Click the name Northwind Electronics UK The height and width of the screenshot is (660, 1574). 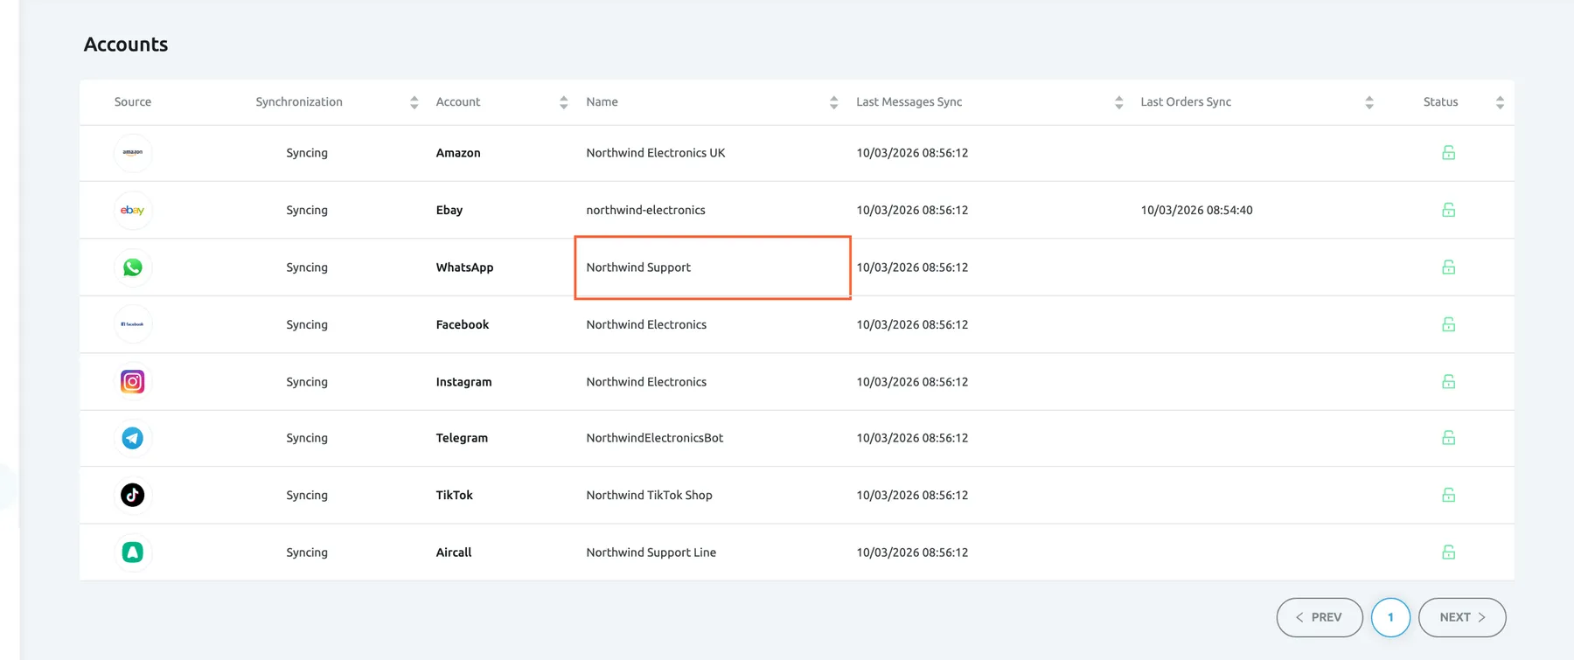656,153
